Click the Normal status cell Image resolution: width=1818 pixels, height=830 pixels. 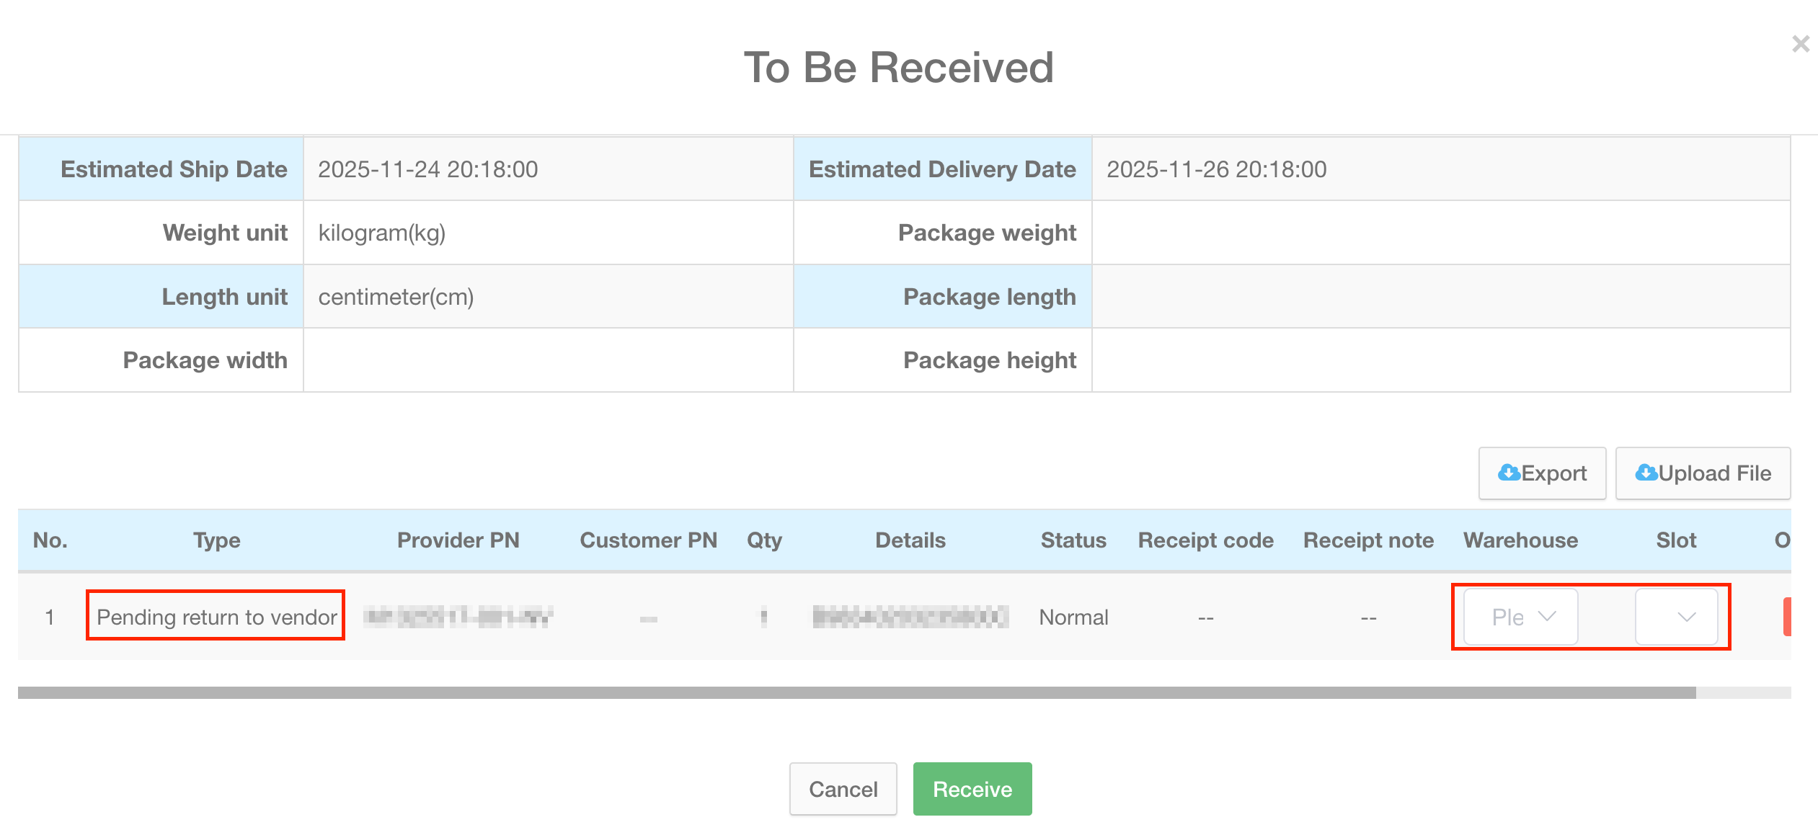coord(1073,617)
